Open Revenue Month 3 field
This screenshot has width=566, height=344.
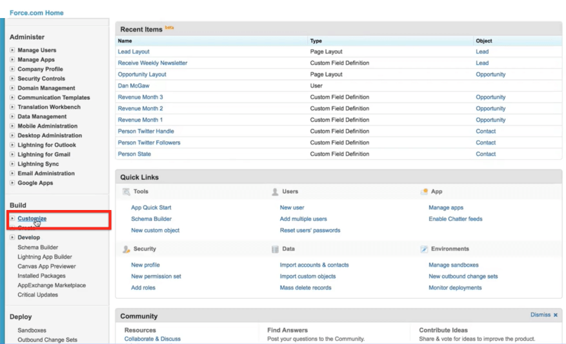click(x=140, y=97)
